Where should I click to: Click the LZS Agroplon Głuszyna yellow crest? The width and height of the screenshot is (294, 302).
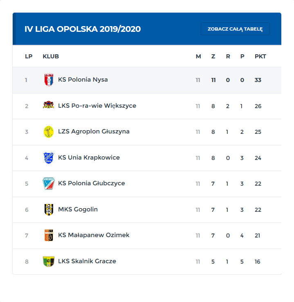coord(49,131)
